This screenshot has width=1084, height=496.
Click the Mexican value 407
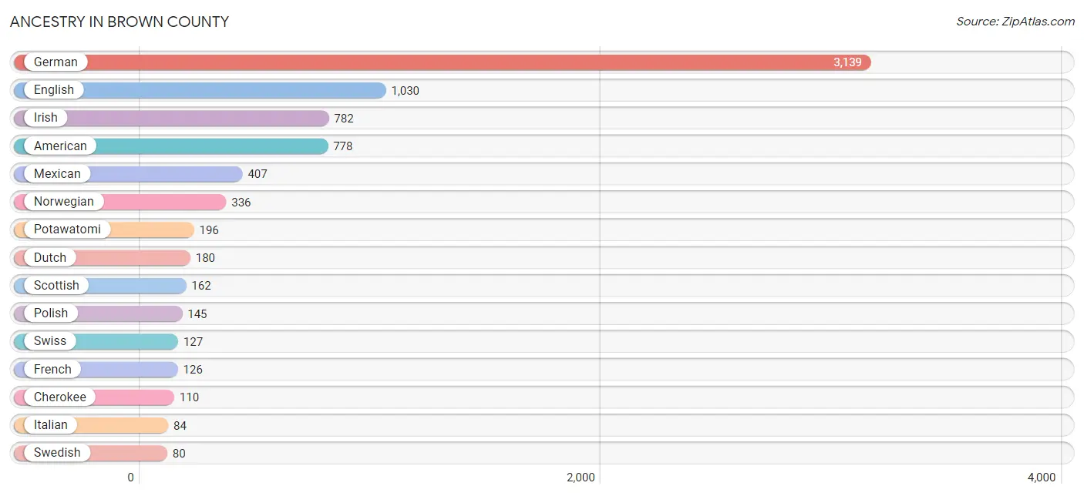tap(258, 174)
